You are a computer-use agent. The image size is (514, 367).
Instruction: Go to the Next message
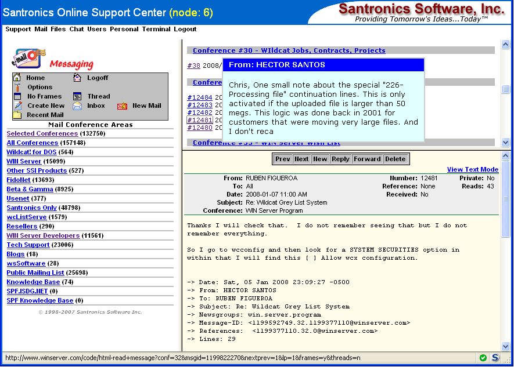click(x=301, y=159)
